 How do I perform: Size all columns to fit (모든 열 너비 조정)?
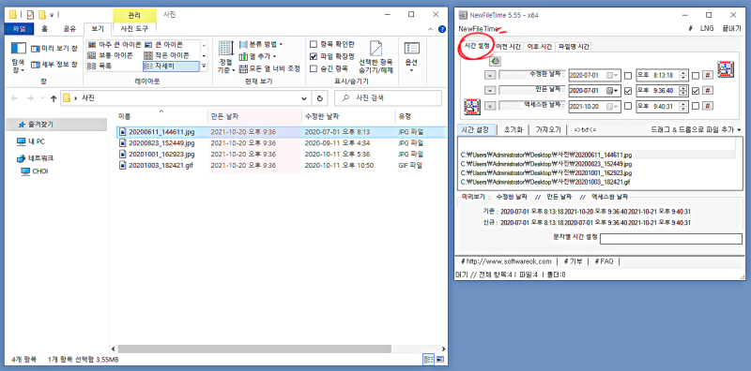coord(269,68)
